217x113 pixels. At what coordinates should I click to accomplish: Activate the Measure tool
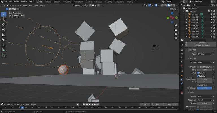pos(3,50)
